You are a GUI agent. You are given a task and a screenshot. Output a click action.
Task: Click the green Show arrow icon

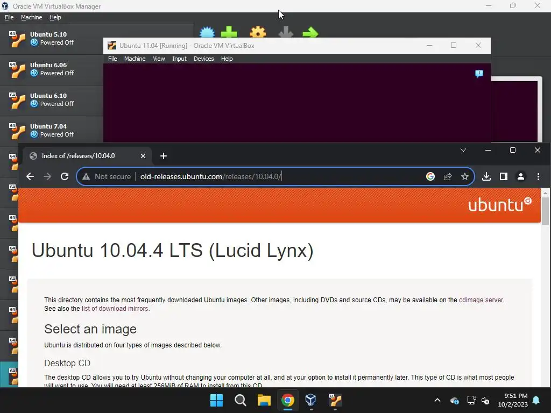click(x=310, y=33)
